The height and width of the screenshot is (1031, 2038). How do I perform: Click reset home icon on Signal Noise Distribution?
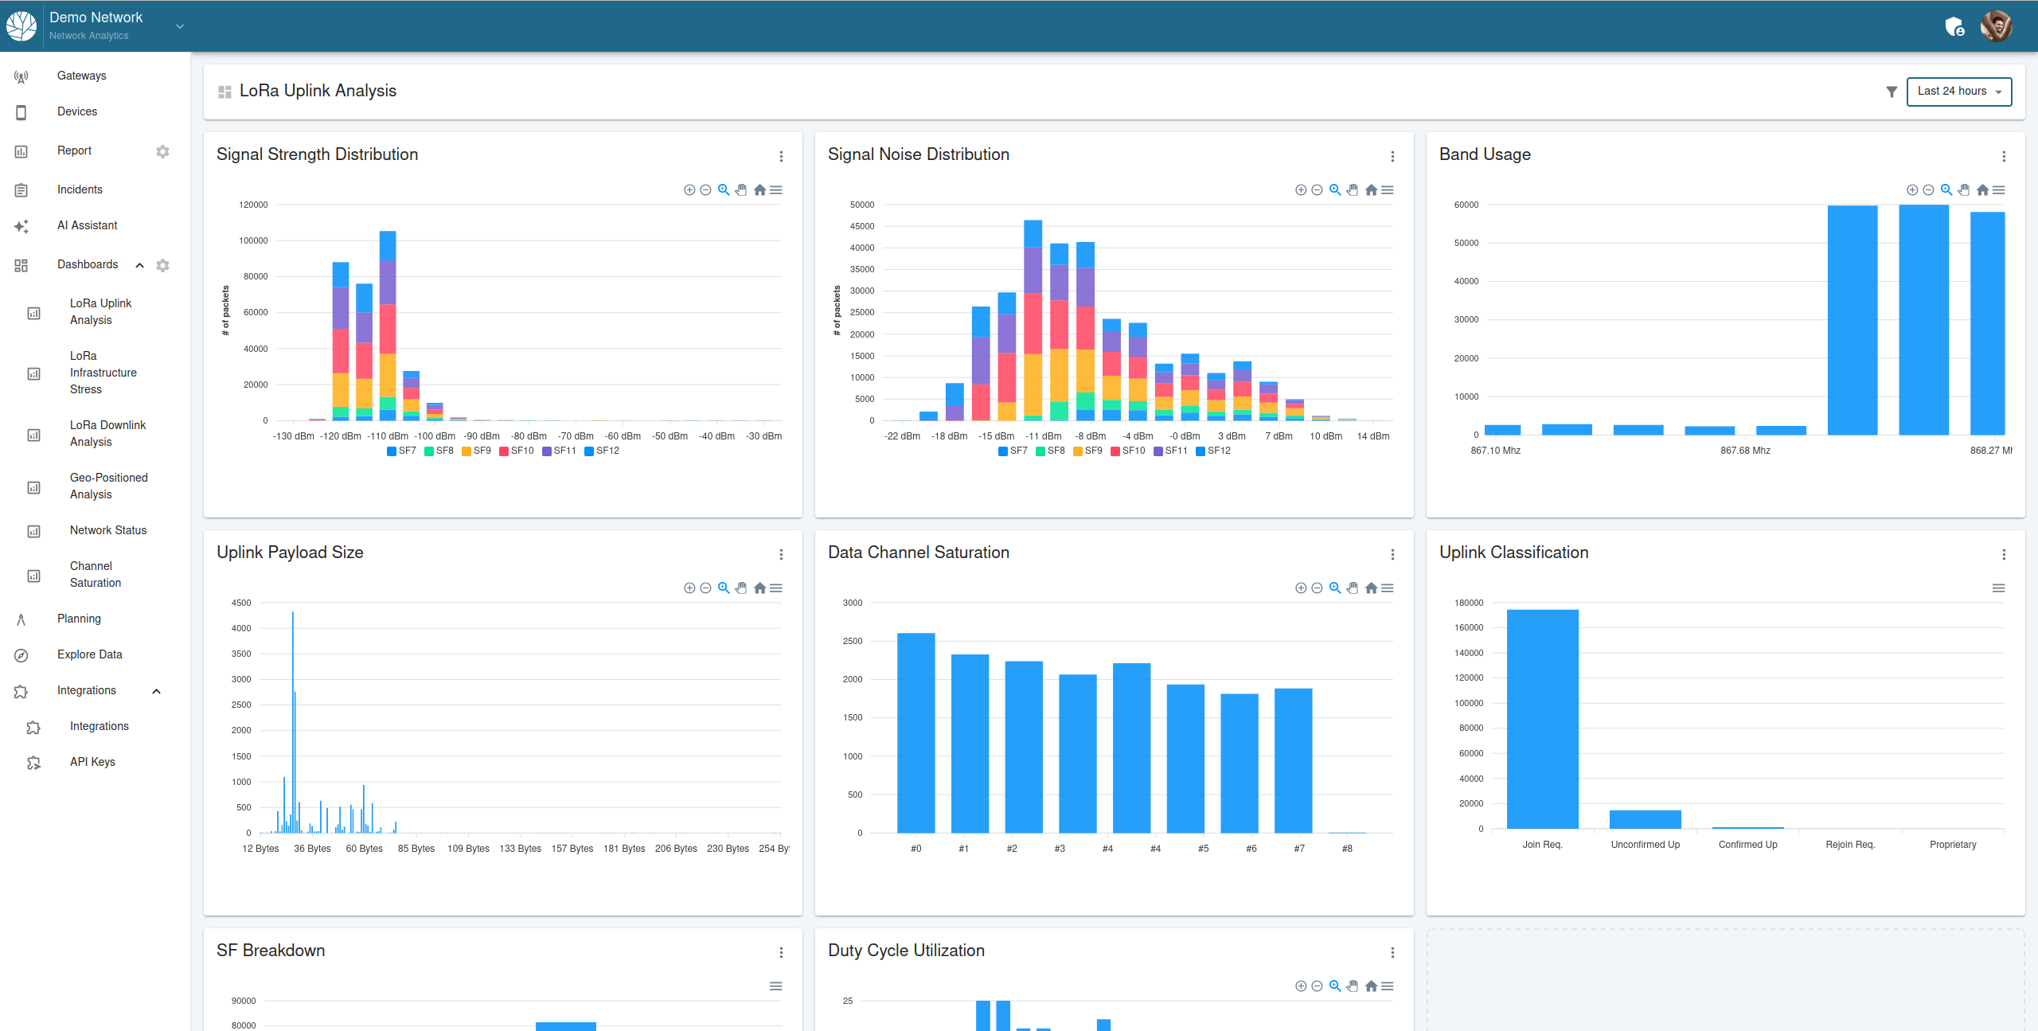[x=1370, y=190]
